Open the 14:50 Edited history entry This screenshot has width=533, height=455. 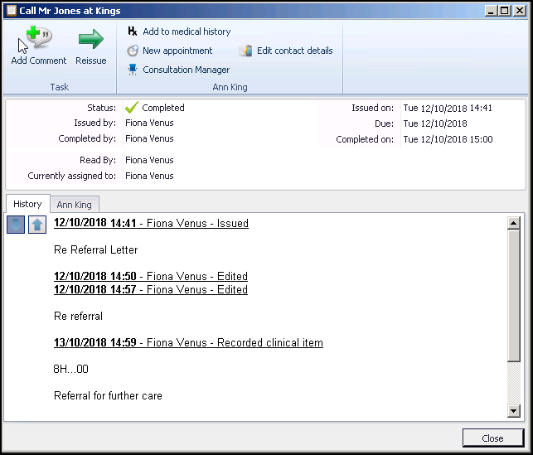151,276
